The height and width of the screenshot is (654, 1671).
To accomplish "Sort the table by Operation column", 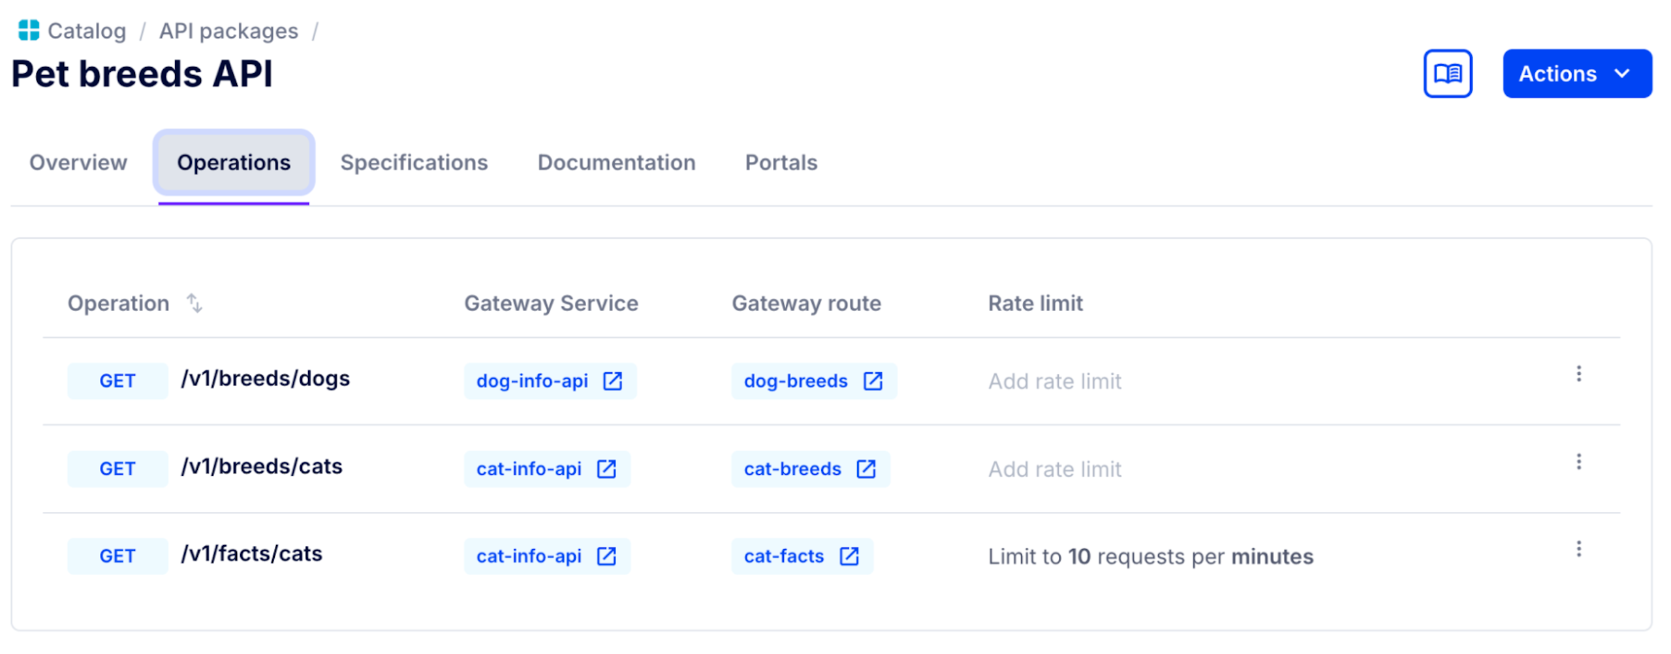I will click(x=194, y=303).
